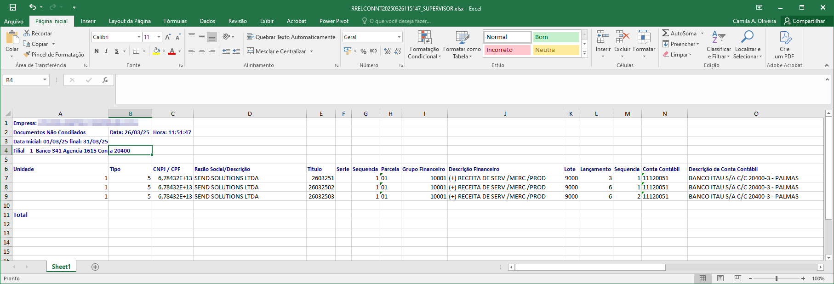Align cell text to the right
The height and width of the screenshot is (284, 834).
(x=212, y=51)
